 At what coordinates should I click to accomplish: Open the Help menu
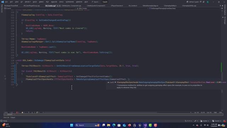click(86, 2)
